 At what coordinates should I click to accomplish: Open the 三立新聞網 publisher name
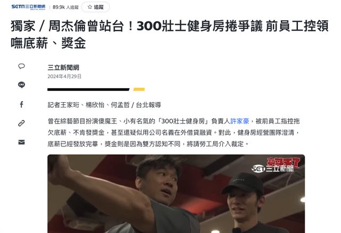click(63, 68)
